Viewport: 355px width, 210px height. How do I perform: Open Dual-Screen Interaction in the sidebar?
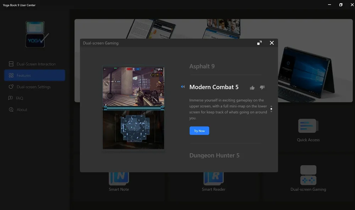click(35, 64)
